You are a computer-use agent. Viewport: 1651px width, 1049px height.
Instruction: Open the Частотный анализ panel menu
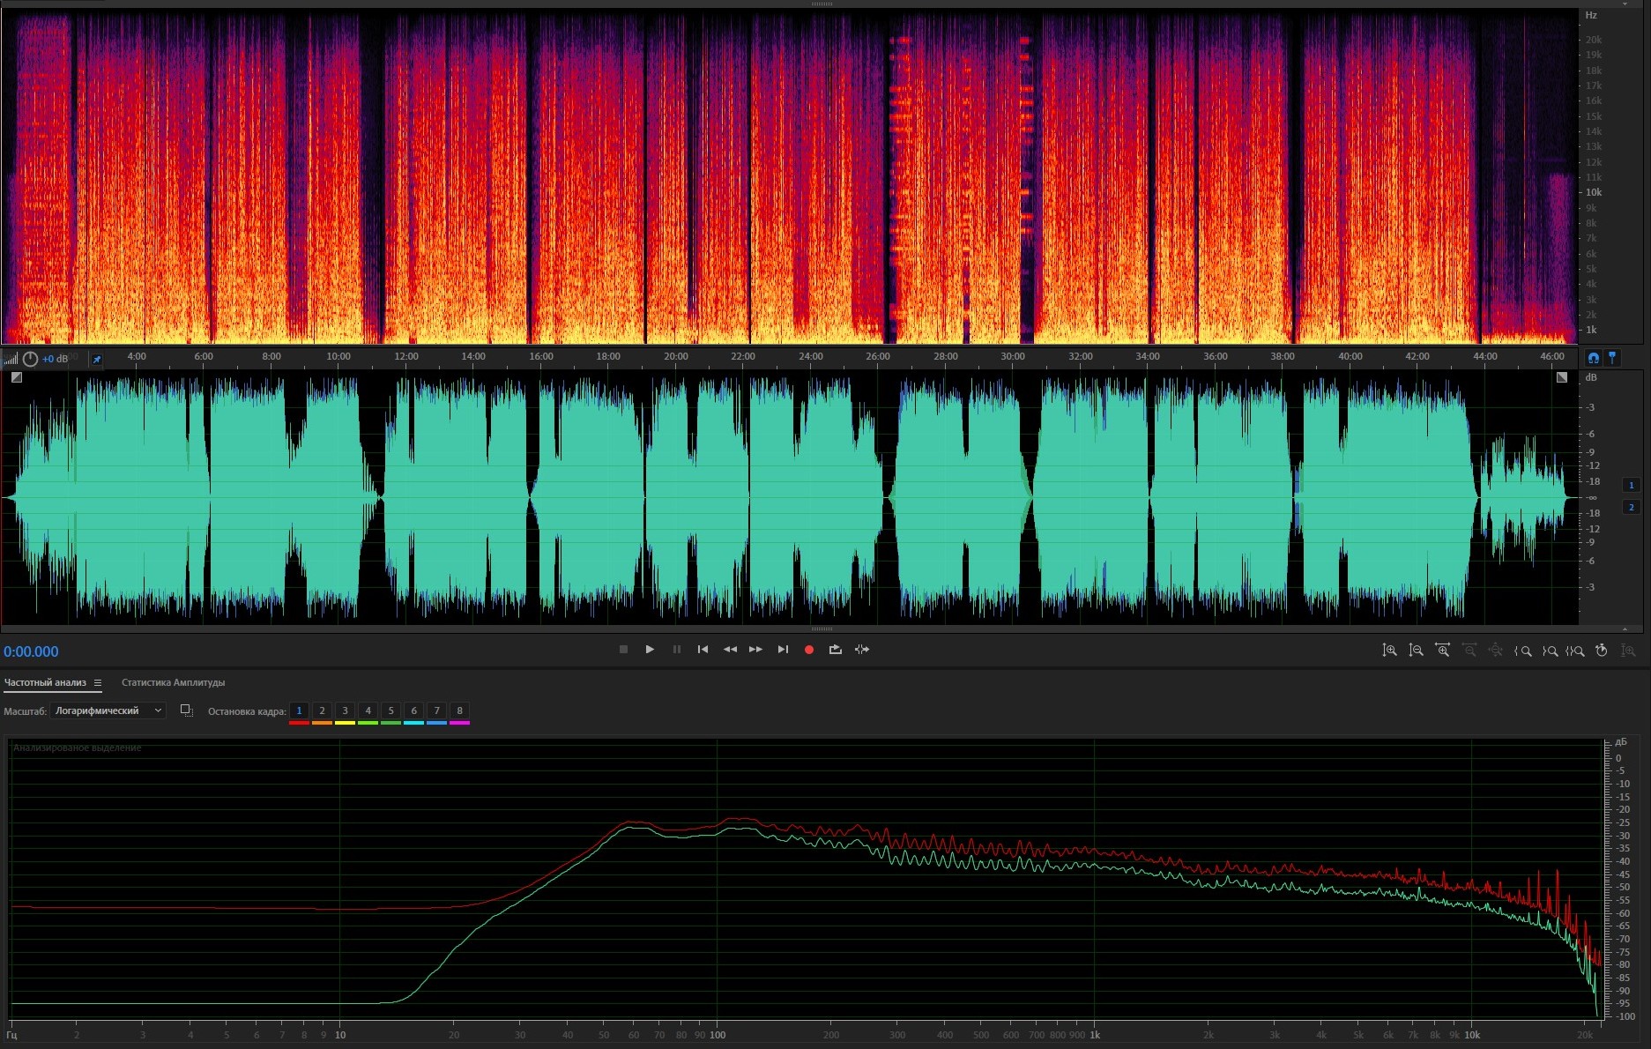point(98,682)
